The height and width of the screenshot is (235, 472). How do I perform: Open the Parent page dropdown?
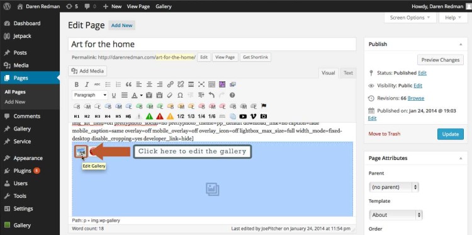[394, 187]
